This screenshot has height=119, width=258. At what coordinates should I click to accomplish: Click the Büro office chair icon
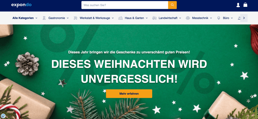(219, 18)
